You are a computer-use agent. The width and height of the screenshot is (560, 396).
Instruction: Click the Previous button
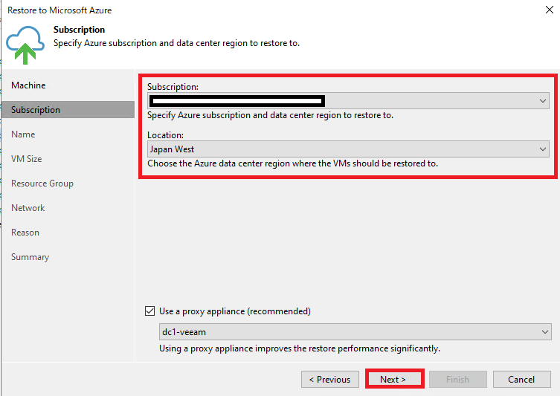pyautogui.click(x=330, y=379)
